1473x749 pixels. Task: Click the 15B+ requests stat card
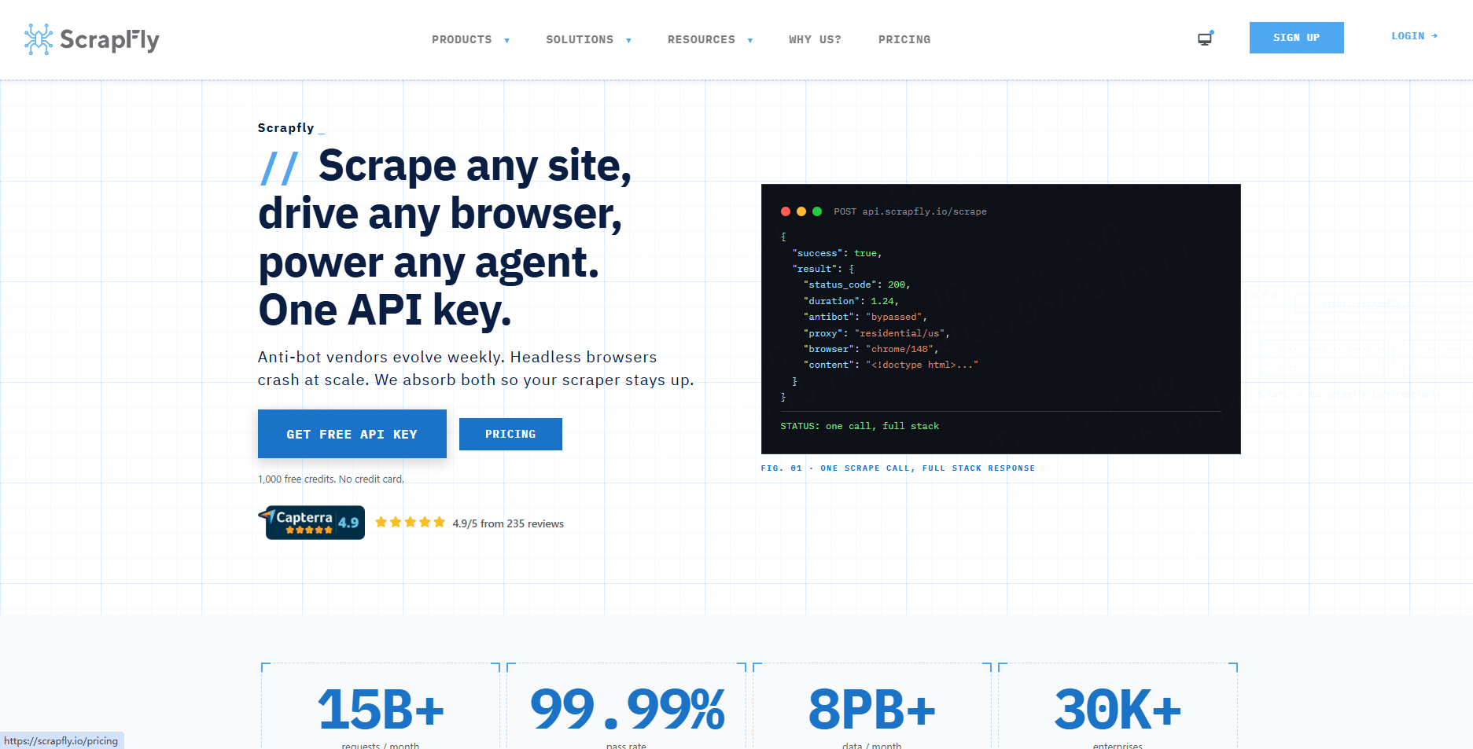click(x=381, y=706)
